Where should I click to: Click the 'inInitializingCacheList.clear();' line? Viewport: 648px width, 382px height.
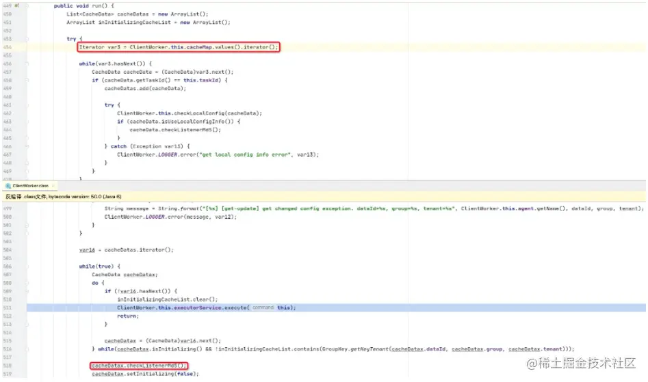click(x=167, y=299)
